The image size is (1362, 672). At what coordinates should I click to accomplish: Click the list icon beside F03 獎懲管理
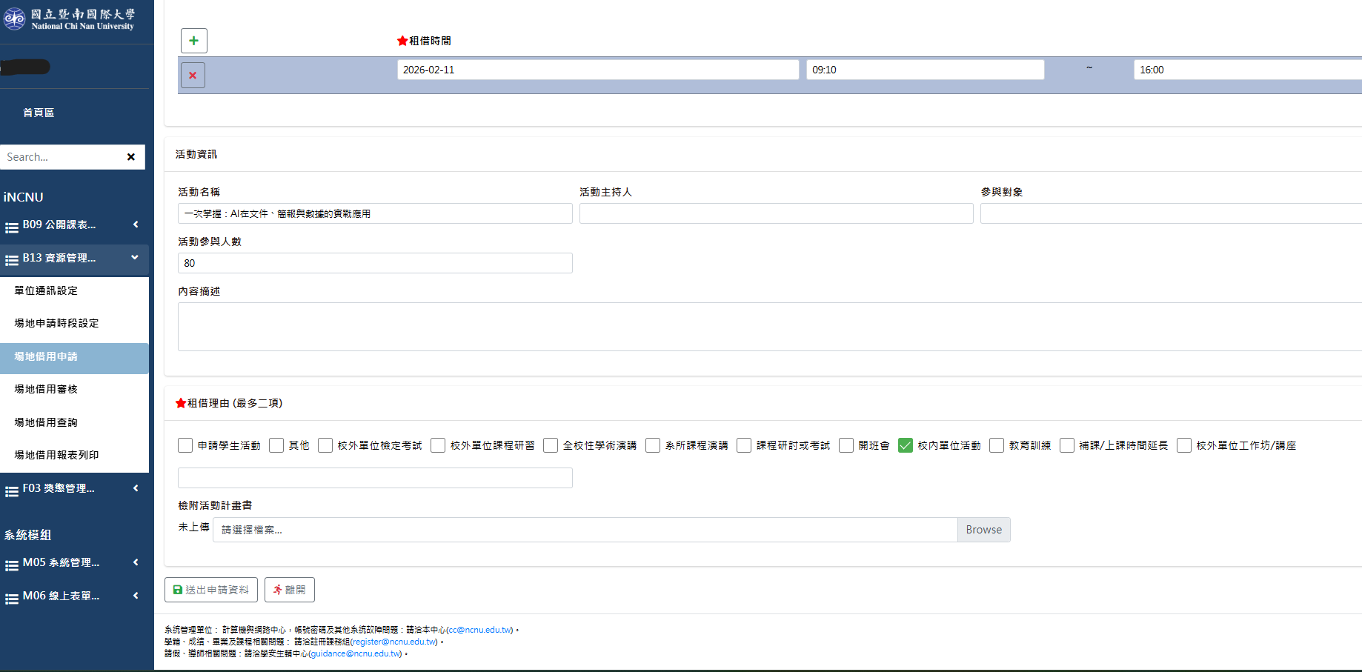[x=12, y=490]
